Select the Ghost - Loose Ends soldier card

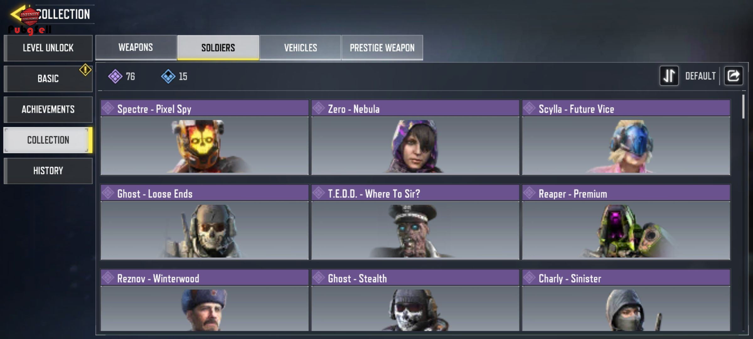[205, 222]
